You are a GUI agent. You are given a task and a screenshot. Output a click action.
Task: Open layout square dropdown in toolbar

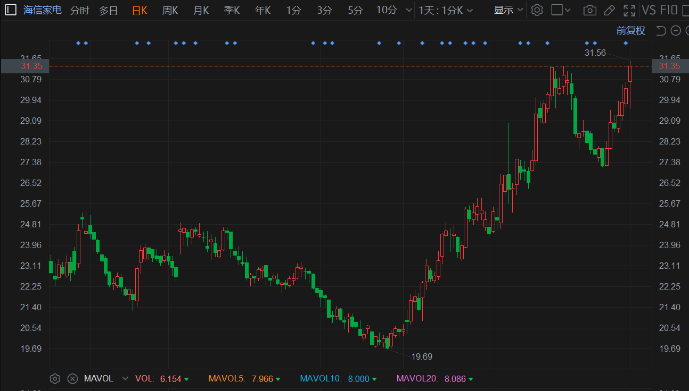click(x=561, y=10)
